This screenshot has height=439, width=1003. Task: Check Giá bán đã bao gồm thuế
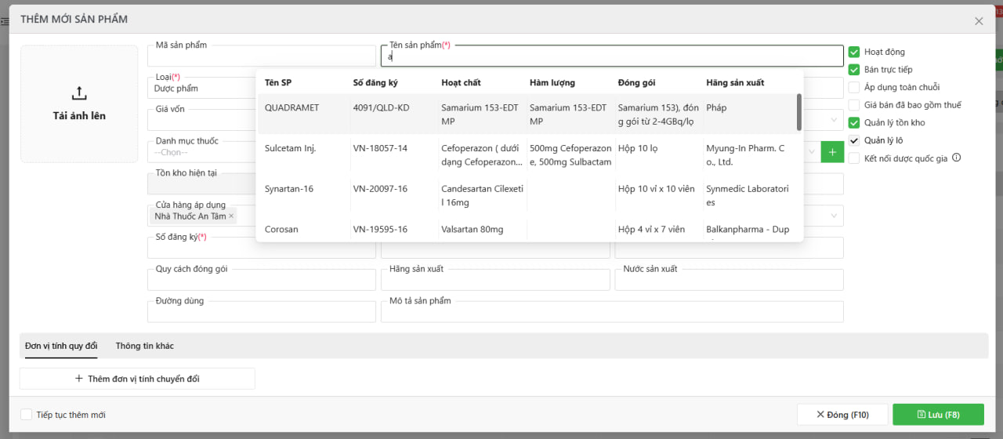click(x=854, y=105)
